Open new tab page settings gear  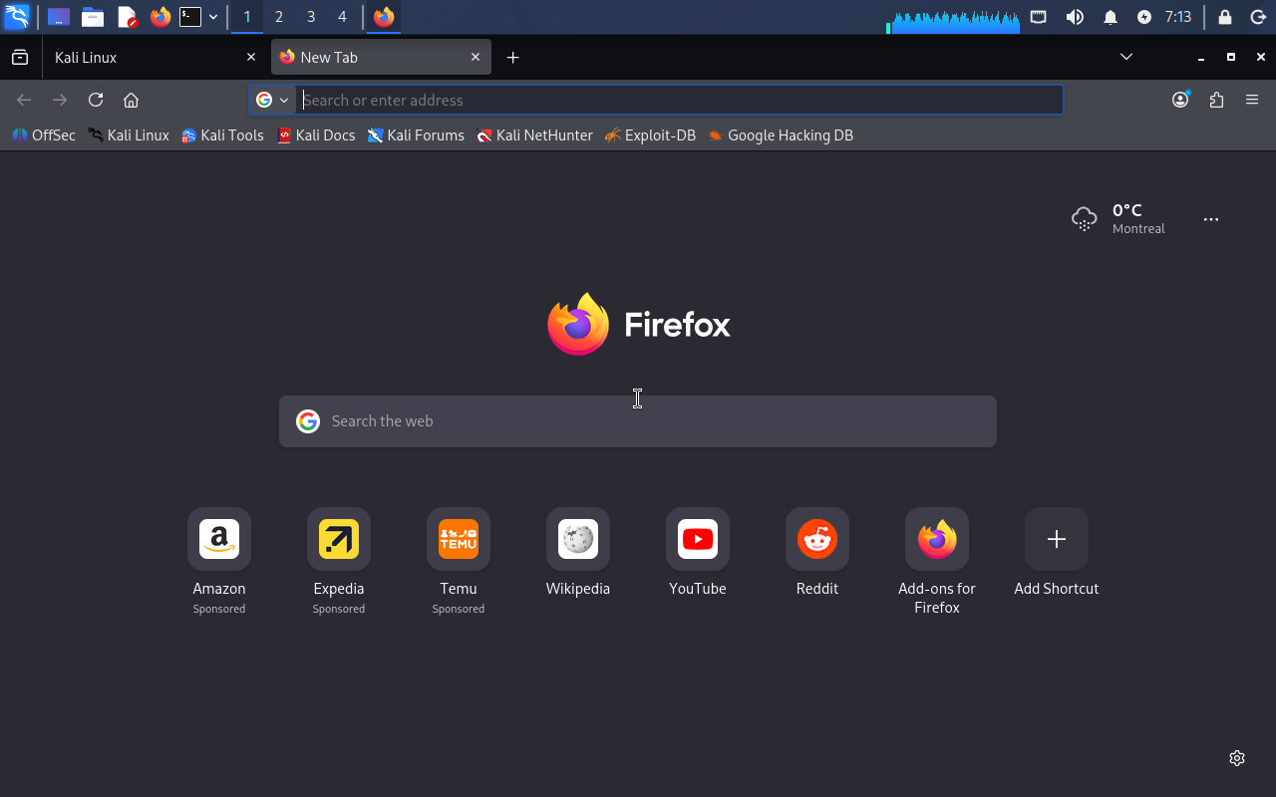click(x=1237, y=758)
